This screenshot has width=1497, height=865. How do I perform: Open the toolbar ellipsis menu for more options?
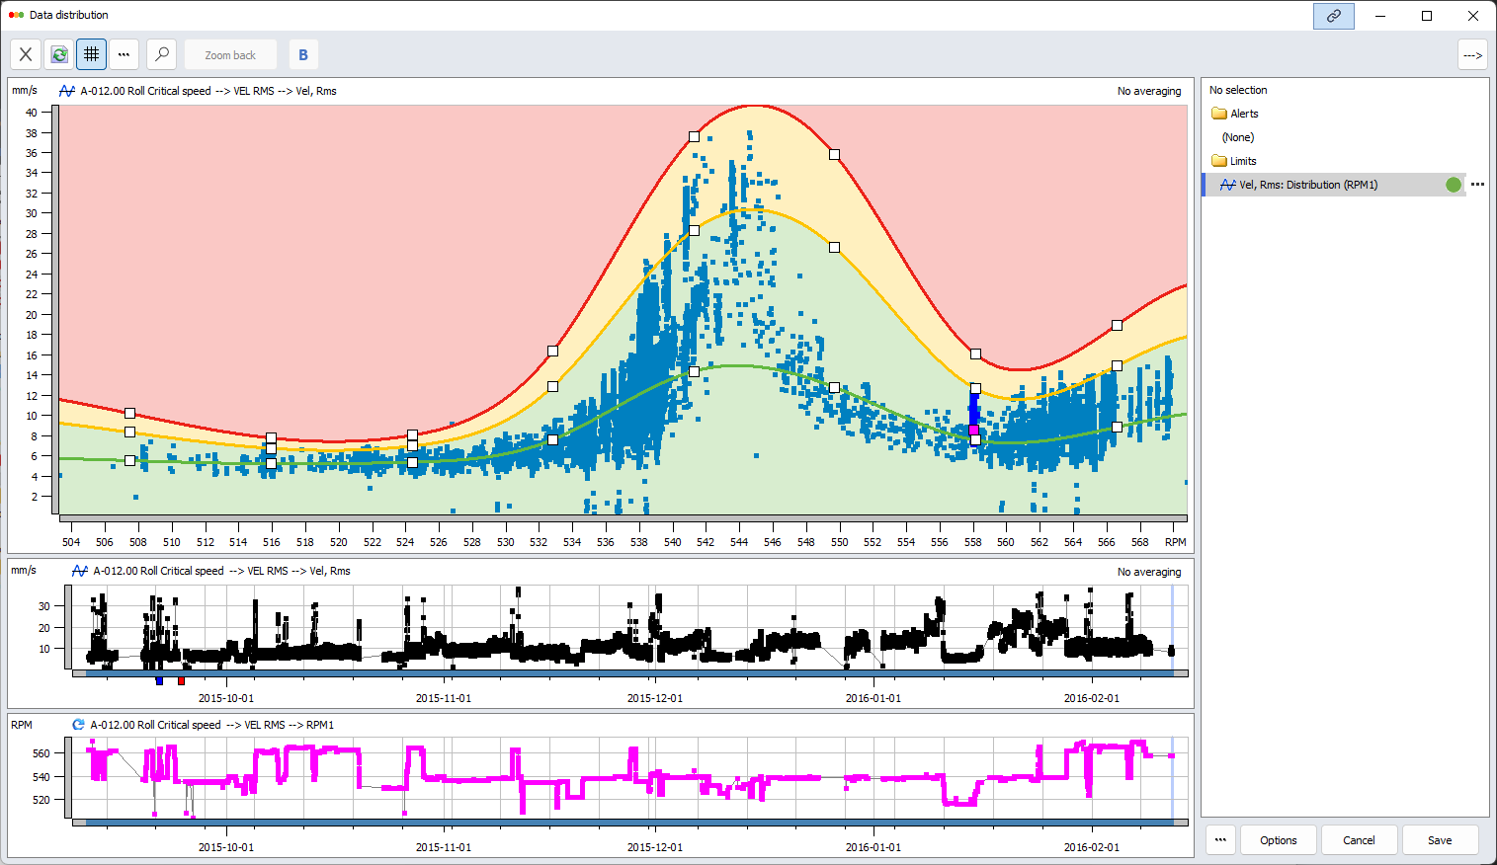(x=124, y=54)
